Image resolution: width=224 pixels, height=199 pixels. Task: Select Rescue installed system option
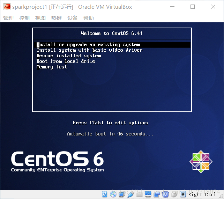(x=69, y=56)
